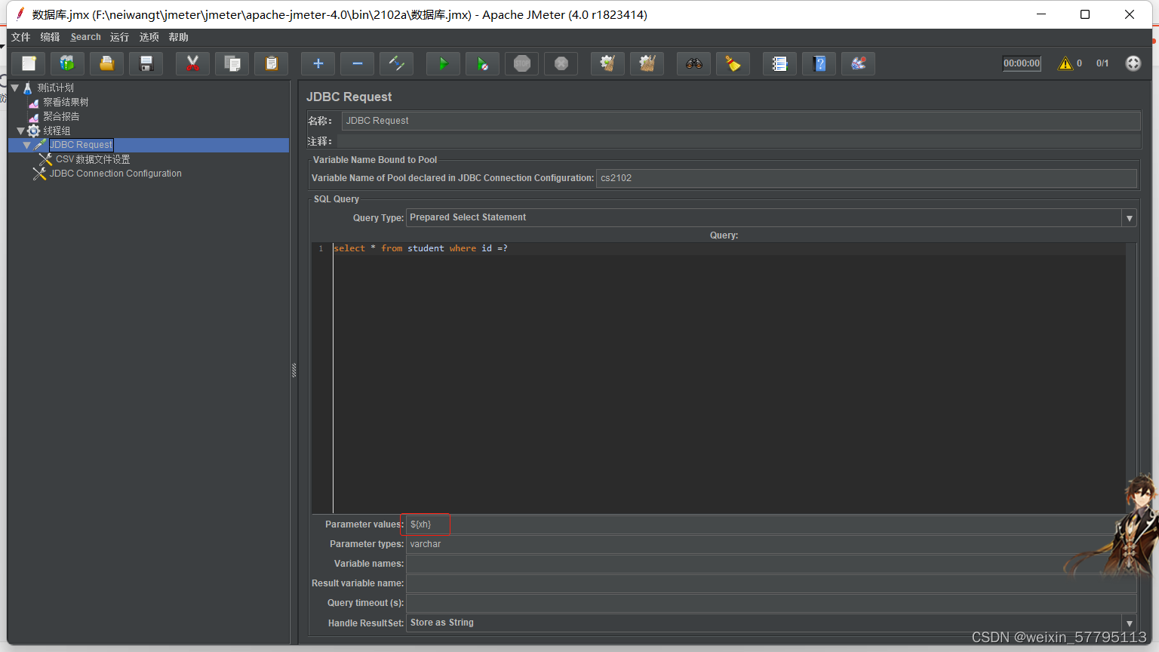The height and width of the screenshot is (652, 1159).
Task: Open the 选项 menu
Action: (x=149, y=37)
